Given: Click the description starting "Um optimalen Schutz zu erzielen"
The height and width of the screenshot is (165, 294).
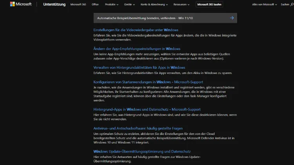Looking at the screenshot, I should pyautogui.click(x=164, y=138).
